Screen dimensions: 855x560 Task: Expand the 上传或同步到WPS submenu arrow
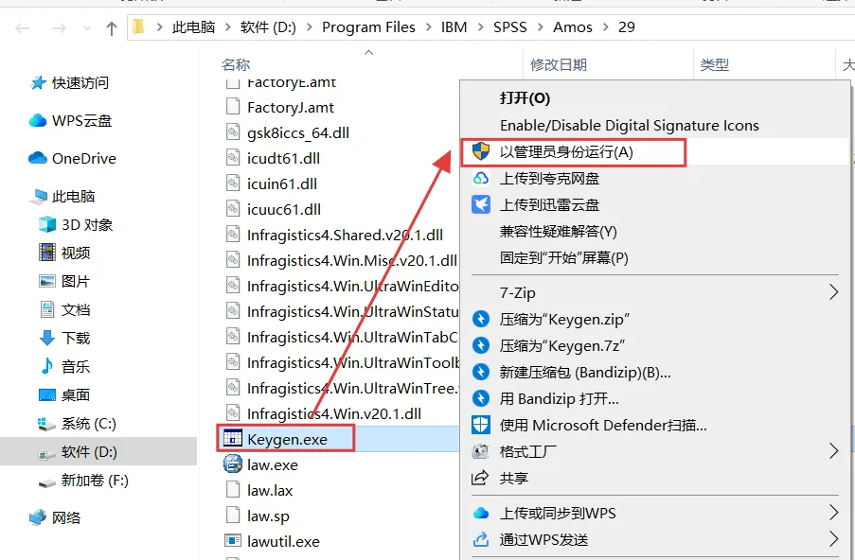tap(833, 512)
